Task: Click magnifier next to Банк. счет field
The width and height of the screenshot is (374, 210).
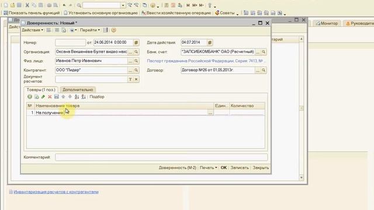Action: click(x=264, y=52)
